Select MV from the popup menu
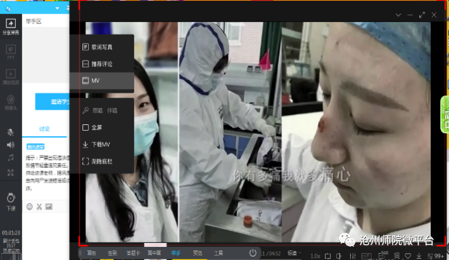The height and width of the screenshot is (260, 449). 95,81
